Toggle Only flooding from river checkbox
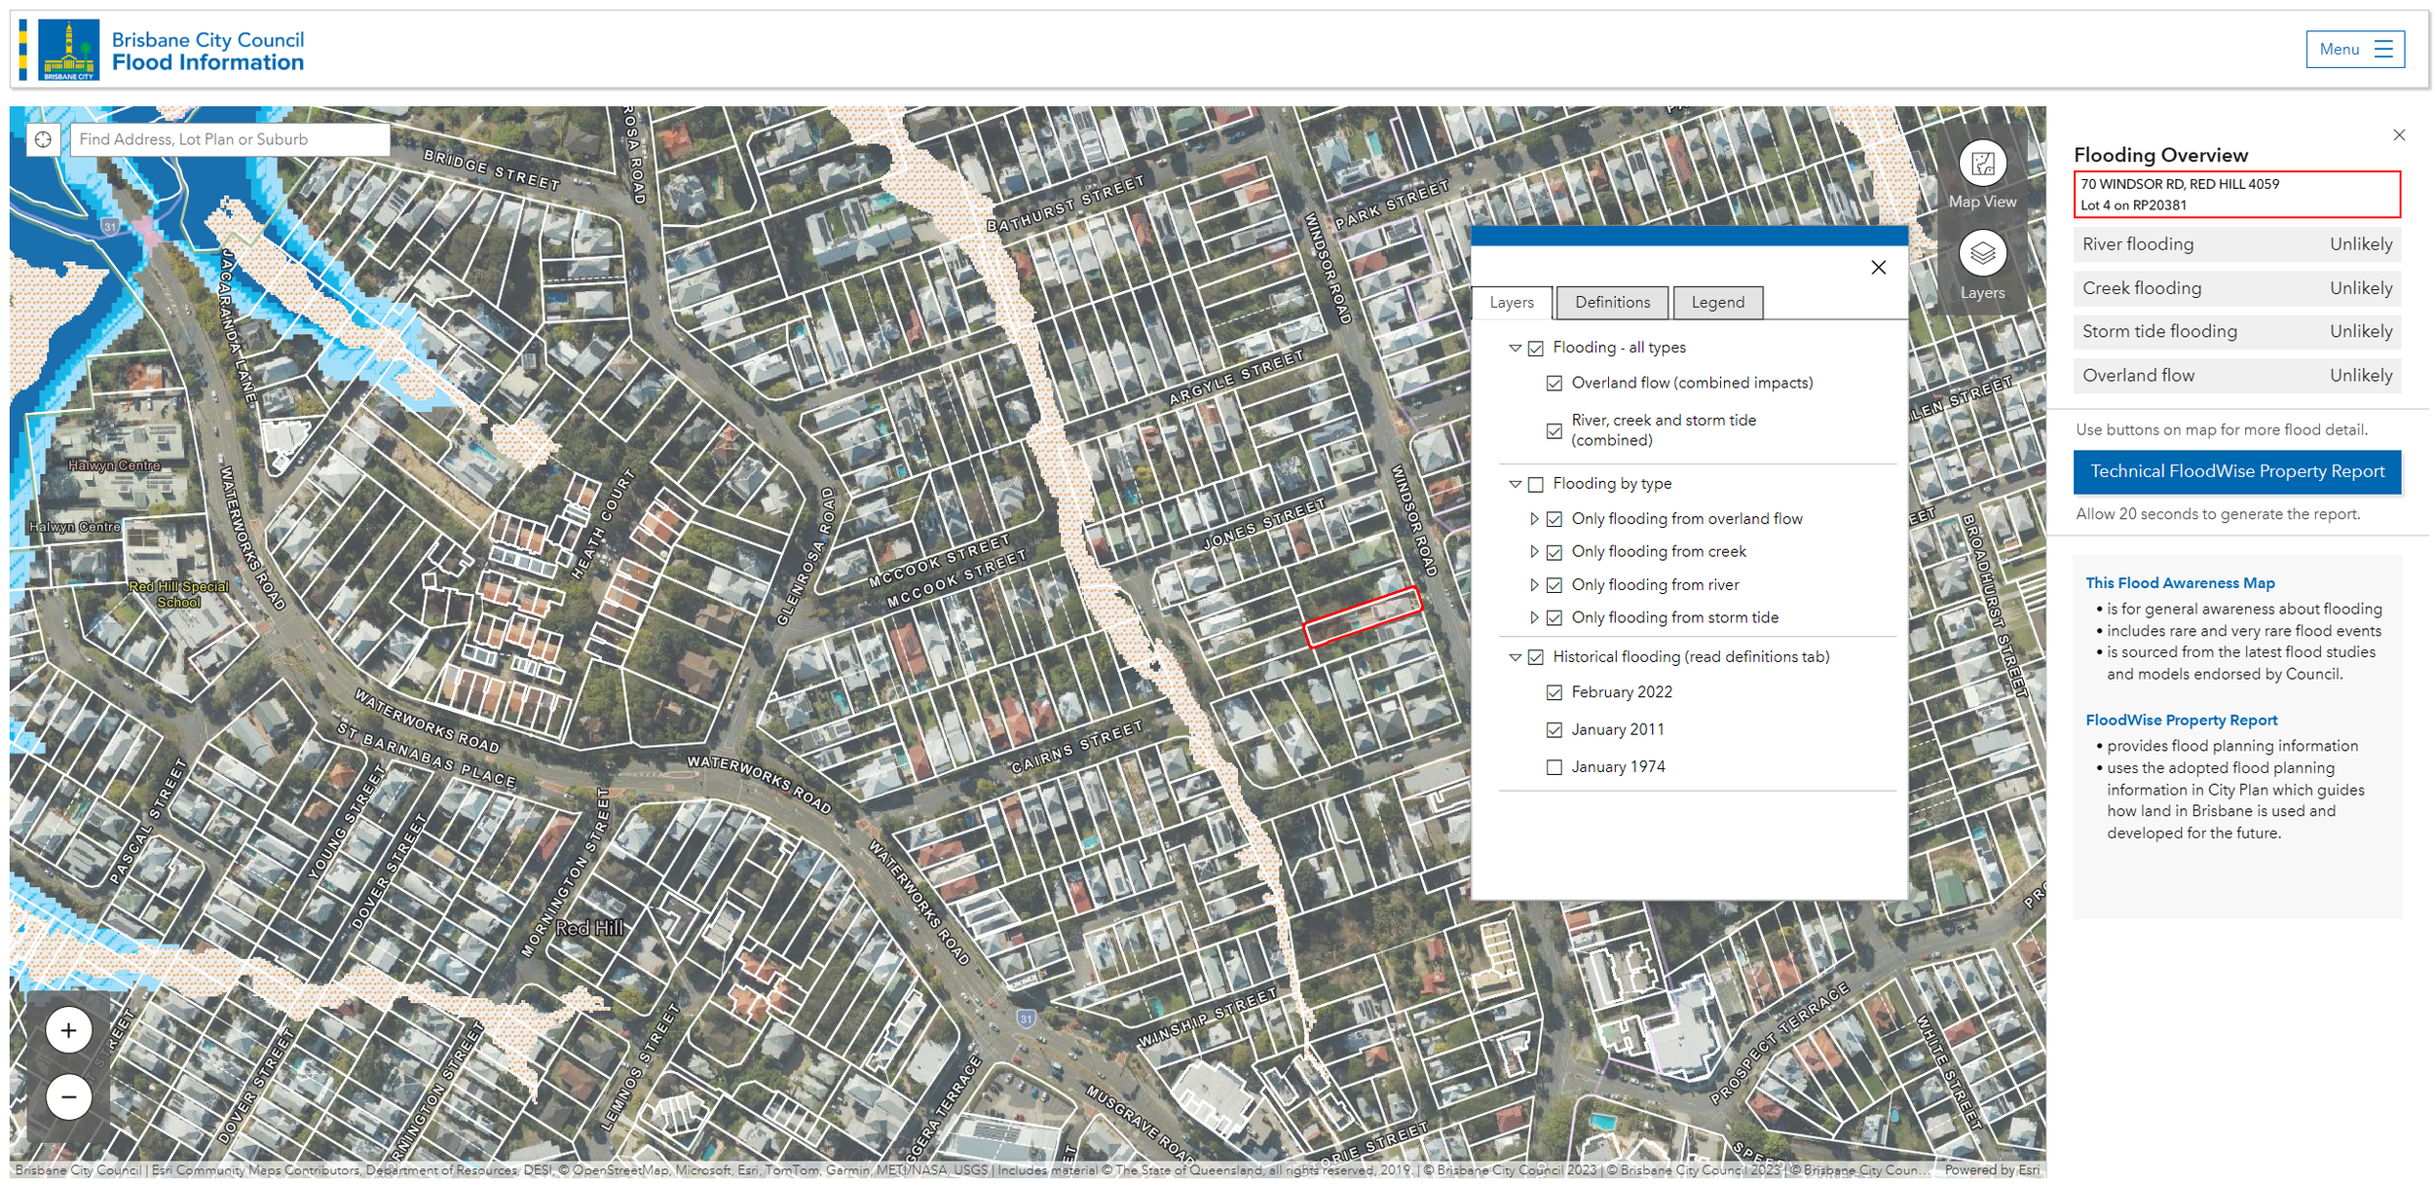 (x=1554, y=585)
